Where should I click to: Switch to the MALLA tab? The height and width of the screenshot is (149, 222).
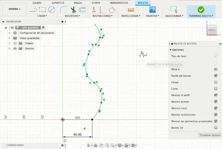tap(78, 3)
